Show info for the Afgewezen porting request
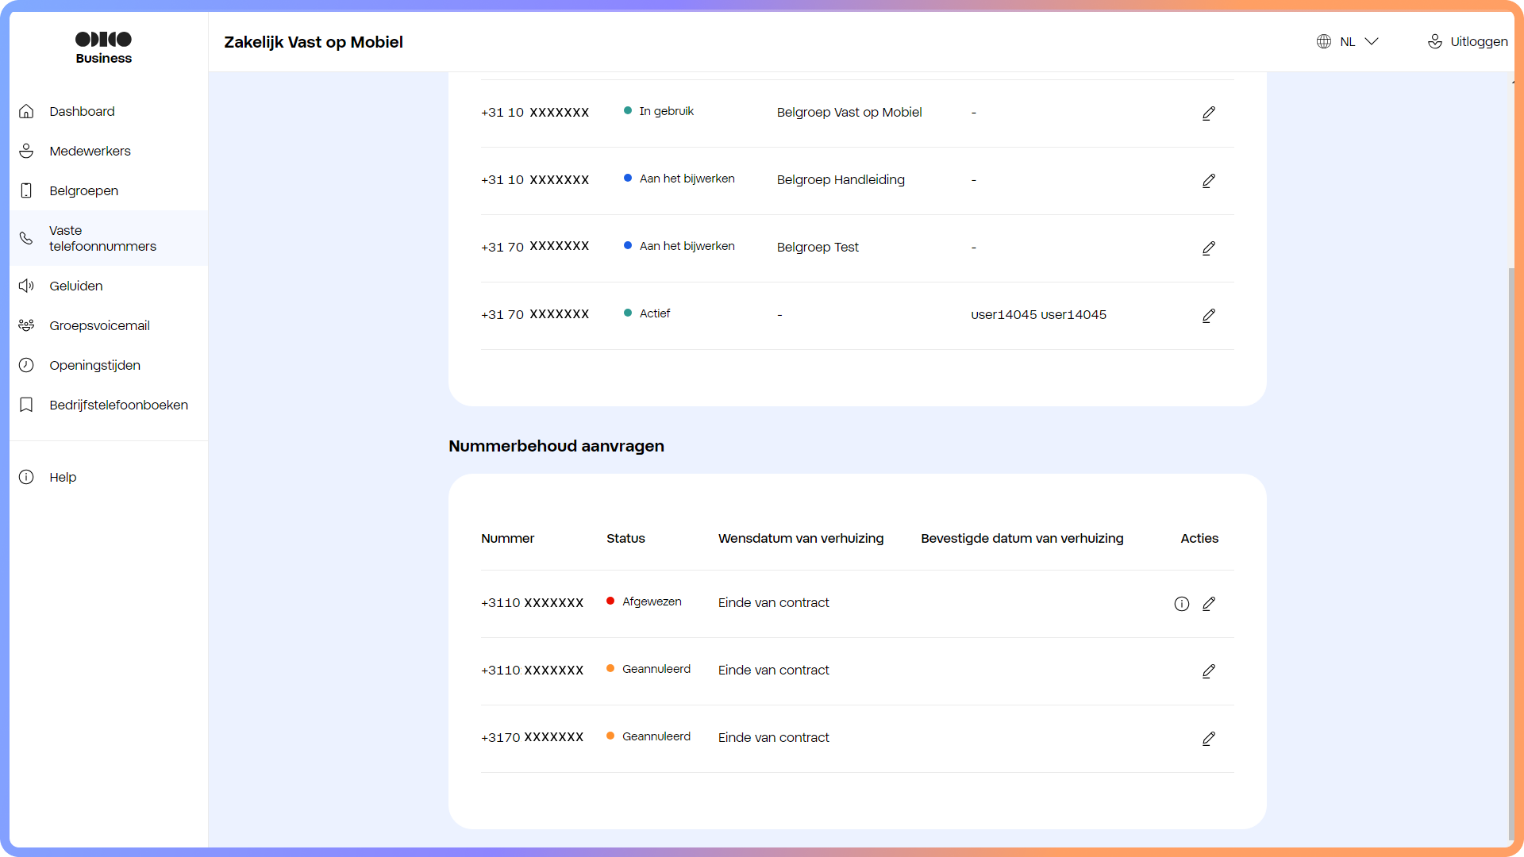 pyautogui.click(x=1181, y=604)
